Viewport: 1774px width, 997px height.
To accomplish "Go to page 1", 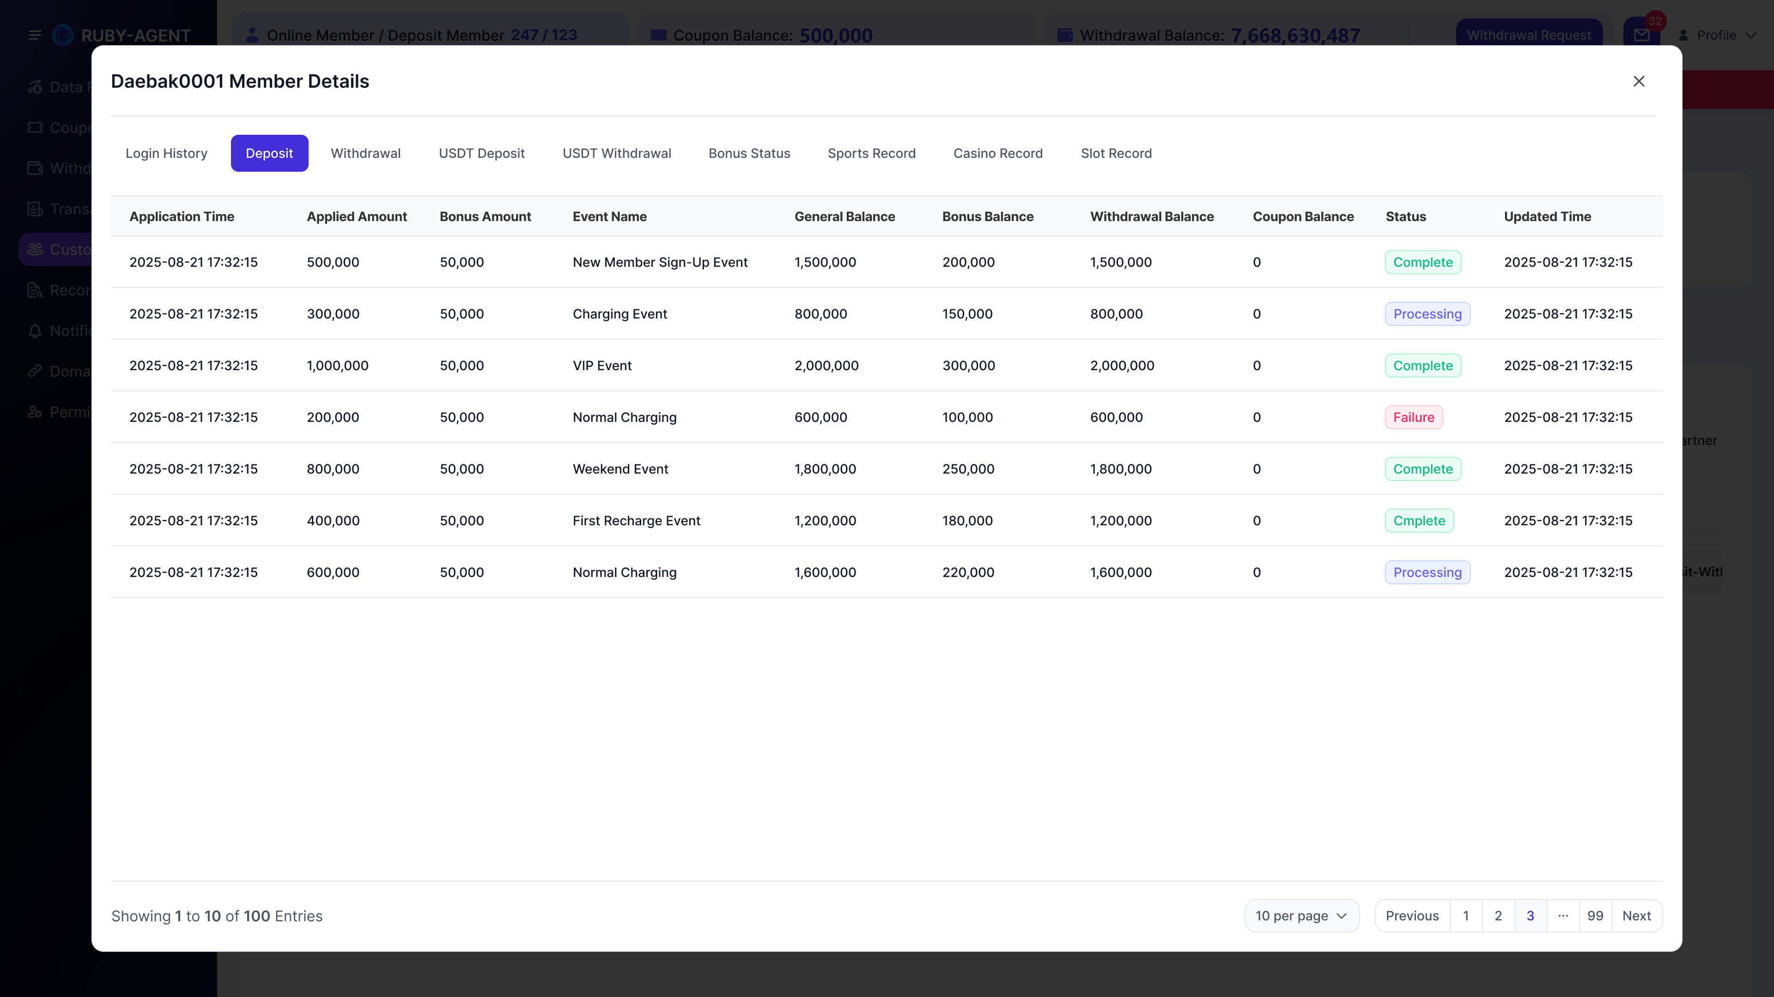I will (1466, 916).
